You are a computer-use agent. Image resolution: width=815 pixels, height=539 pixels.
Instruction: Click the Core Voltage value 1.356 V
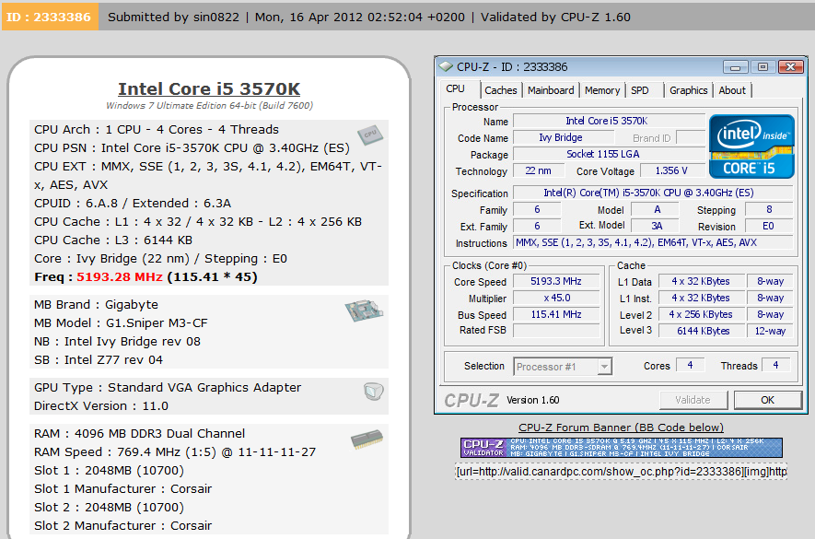click(671, 170)
